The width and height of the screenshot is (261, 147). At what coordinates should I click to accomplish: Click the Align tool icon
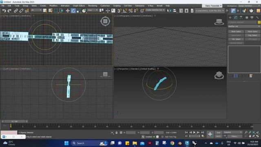click(175, 11)
